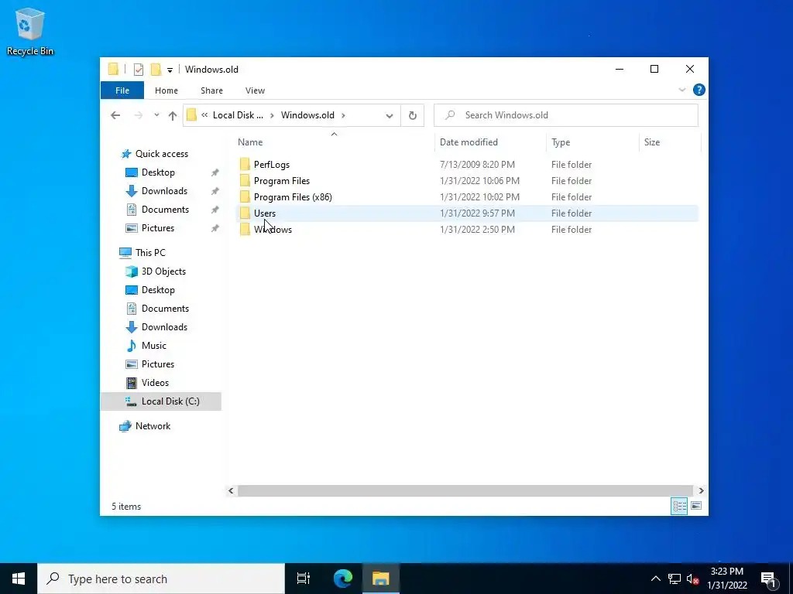Image resolution: width=793 pixels, height=594 pixels.
Task: Open the Customize Quick Access Toolbar dropdown
Action: [170, 70]
